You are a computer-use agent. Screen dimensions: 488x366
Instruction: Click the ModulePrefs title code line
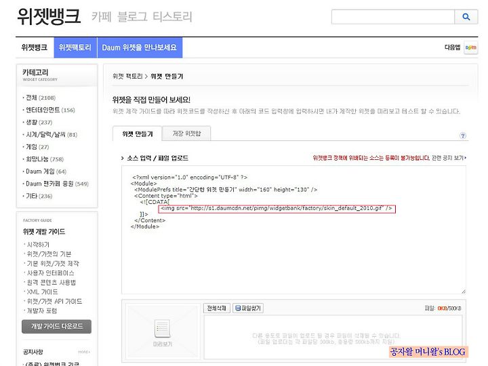point(226,190)
